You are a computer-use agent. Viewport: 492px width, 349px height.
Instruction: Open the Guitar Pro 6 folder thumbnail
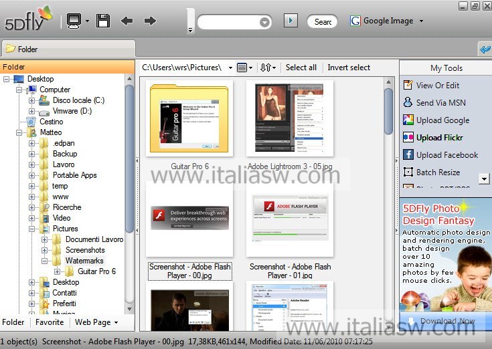pyautogui.click(x=189, y=118)
